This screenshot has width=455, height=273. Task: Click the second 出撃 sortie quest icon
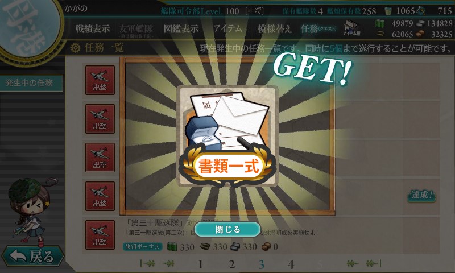100,119
